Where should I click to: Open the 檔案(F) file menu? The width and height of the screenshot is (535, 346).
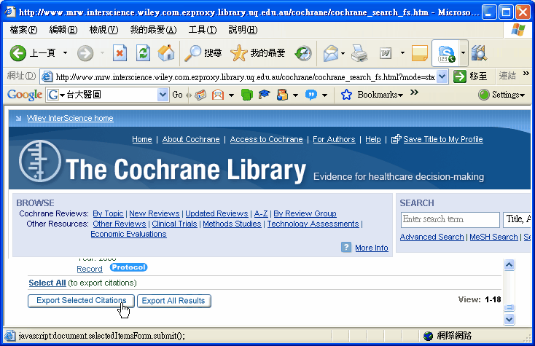point(23,30)
